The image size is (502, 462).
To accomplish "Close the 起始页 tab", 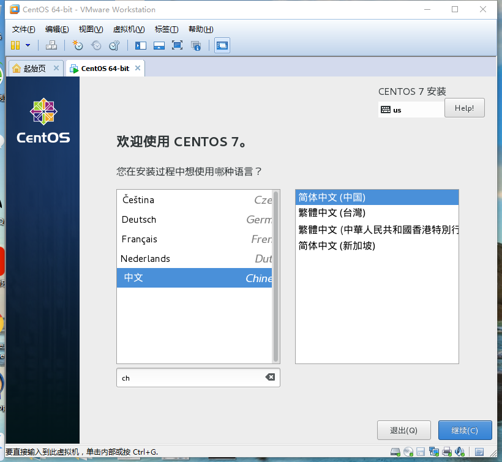I will tap(56, 68).
